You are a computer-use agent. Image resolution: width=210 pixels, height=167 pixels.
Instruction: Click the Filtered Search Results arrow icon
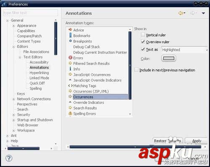[x=70, y=63]
